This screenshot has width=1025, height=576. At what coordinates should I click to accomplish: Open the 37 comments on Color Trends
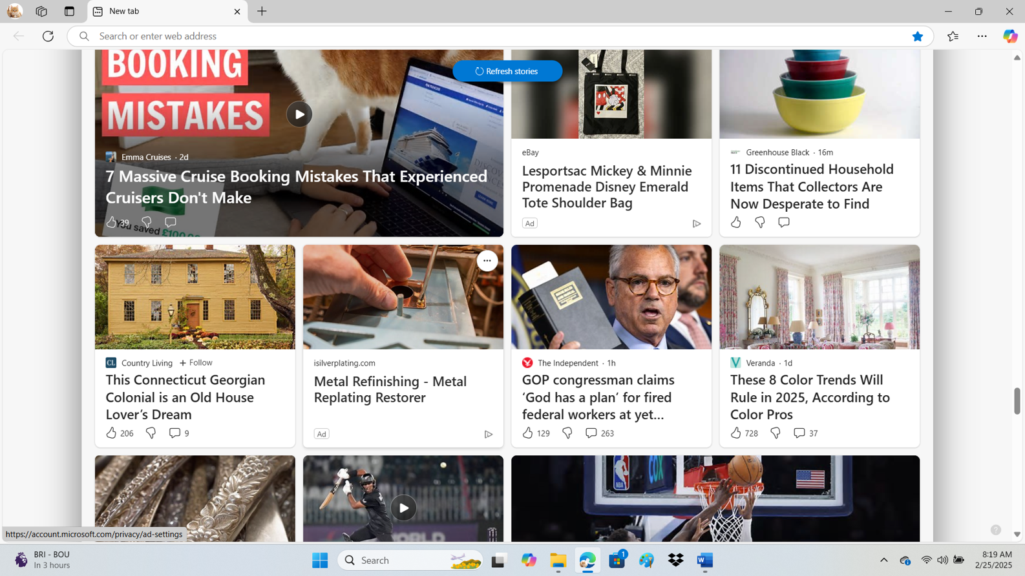click(x=805, y=433)
